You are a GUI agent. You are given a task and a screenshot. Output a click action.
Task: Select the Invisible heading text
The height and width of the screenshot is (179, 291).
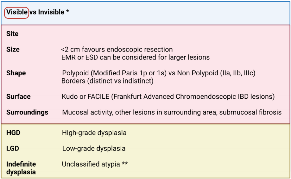click(51, 12)
